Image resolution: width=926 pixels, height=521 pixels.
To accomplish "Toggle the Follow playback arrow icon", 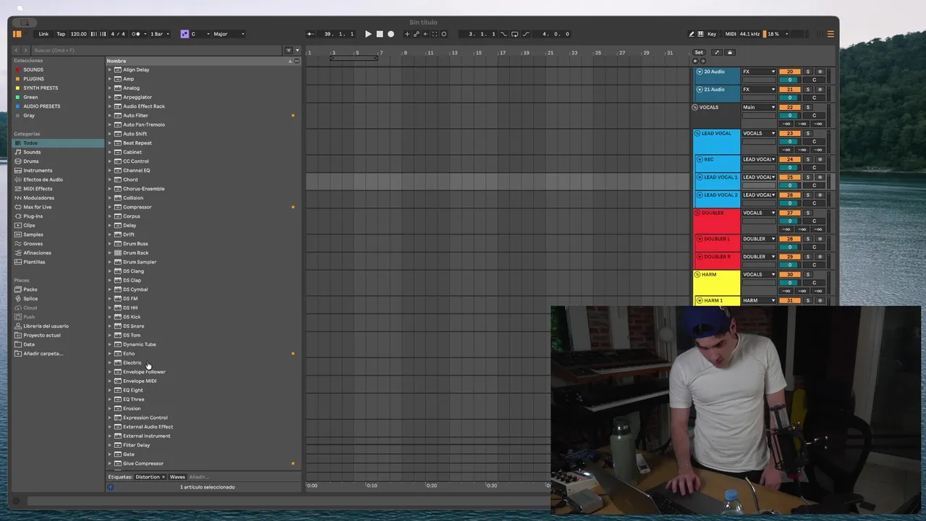I will click(x=310, y=34).
